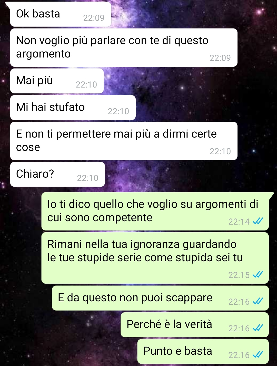Select the 'Perché è la verità' message
This screenshot has height=366, width=277.
point(195,325)
